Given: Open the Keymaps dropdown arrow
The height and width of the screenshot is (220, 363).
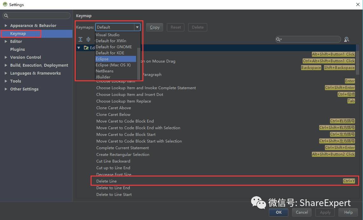Looking at the screenshot, I should tap(137, 27).
